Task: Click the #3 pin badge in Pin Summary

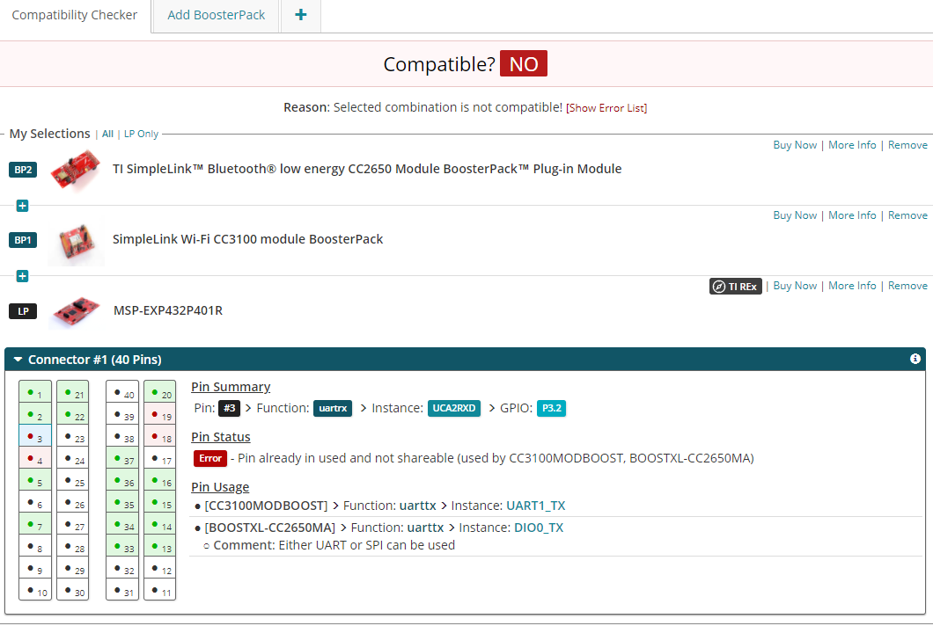Action: [229, 409]
